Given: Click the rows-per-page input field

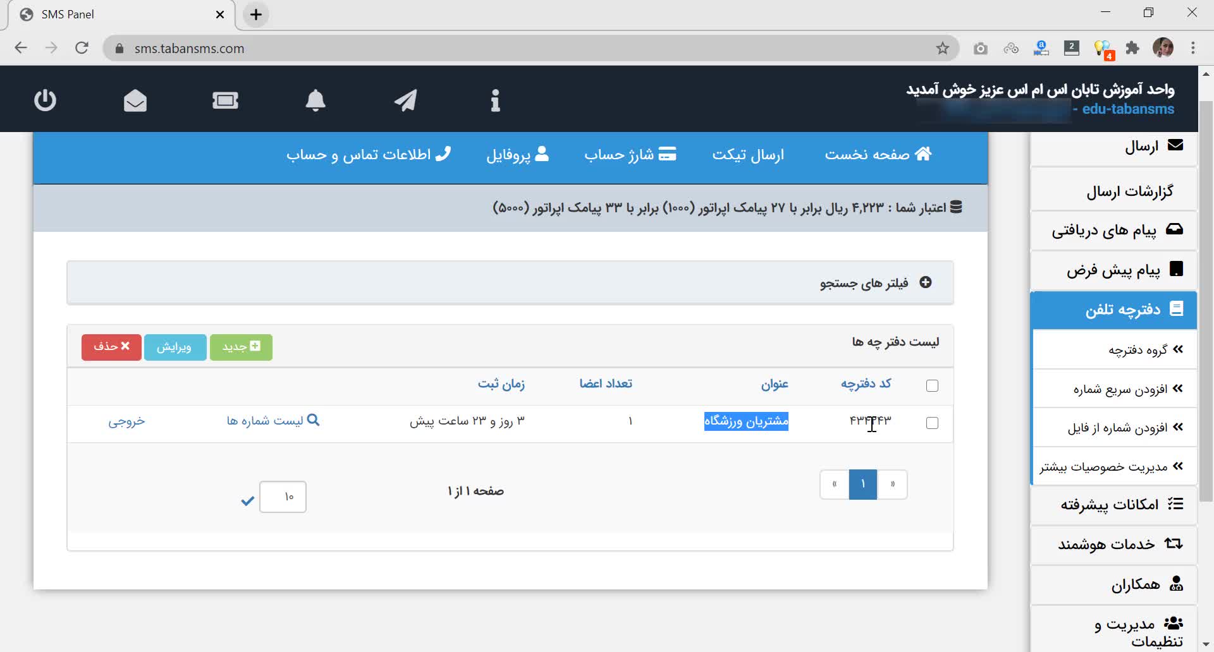Looking at the screenshot, I should tap(283, 497).
